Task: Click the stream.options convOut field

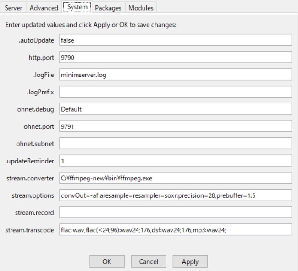Action: (x=176, y=195)
